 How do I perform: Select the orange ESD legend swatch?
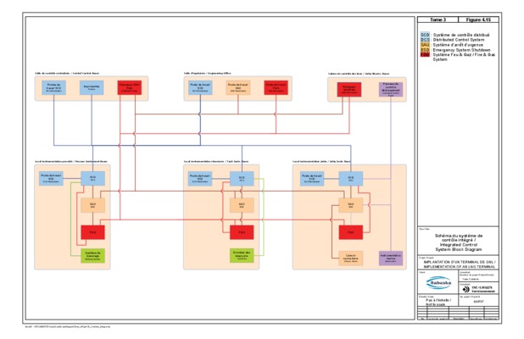pos(425,50)
